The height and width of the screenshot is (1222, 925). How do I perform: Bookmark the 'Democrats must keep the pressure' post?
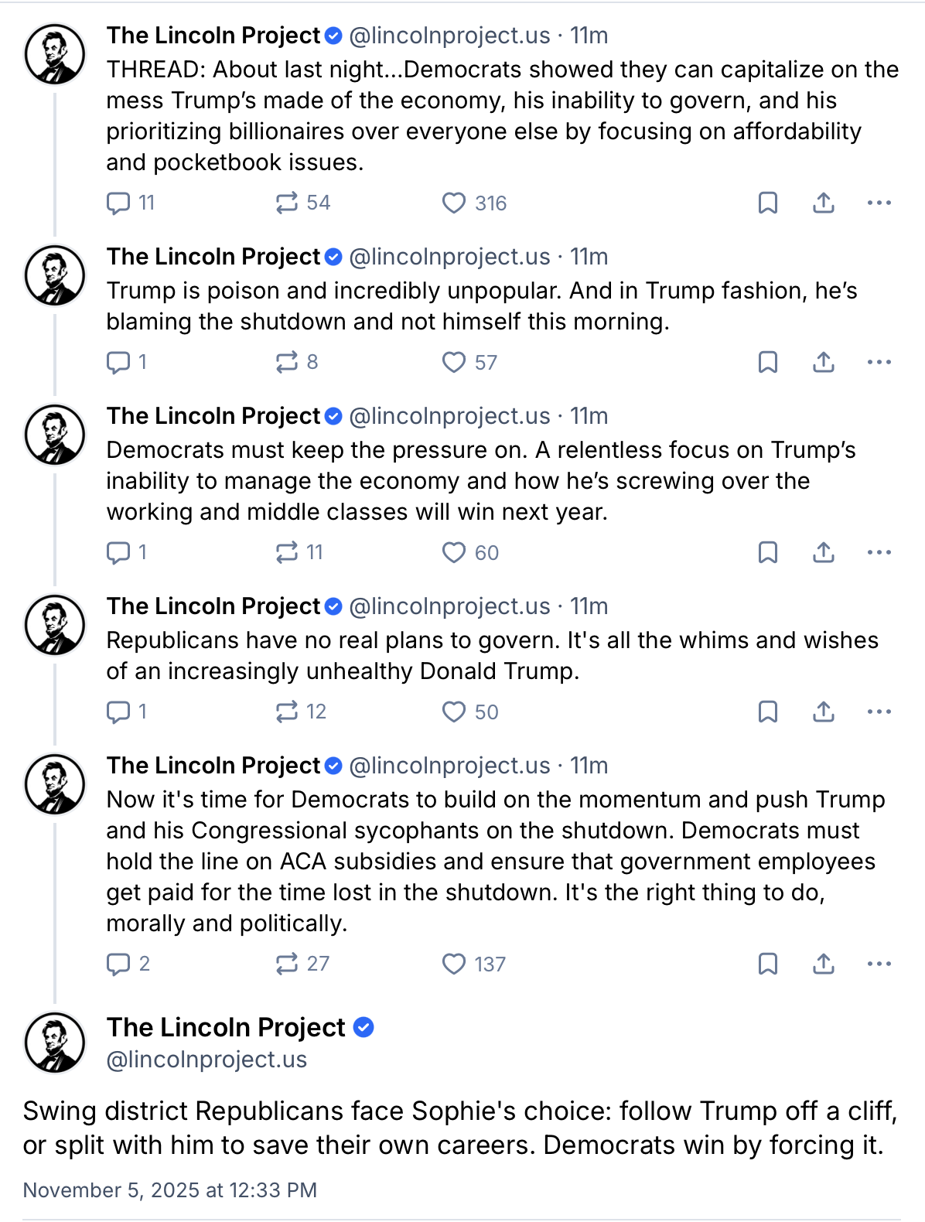pyautogui.click(x=767, y=552)
